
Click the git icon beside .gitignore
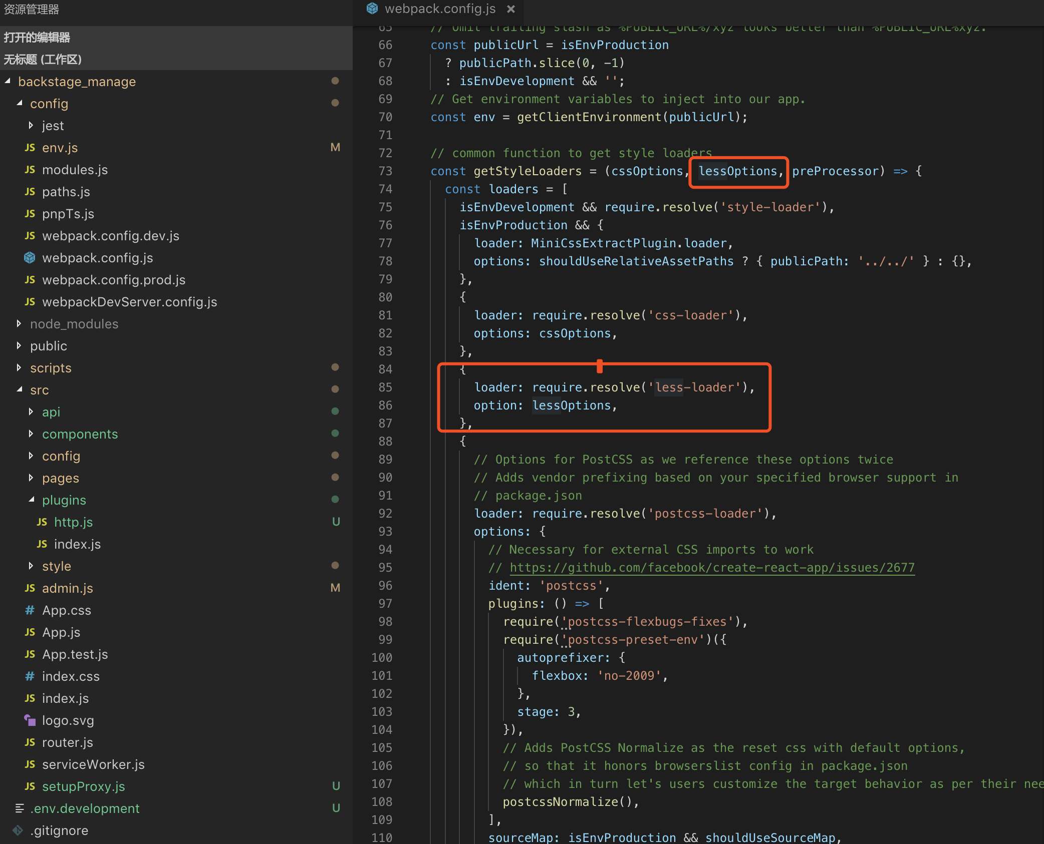point(18,830)
